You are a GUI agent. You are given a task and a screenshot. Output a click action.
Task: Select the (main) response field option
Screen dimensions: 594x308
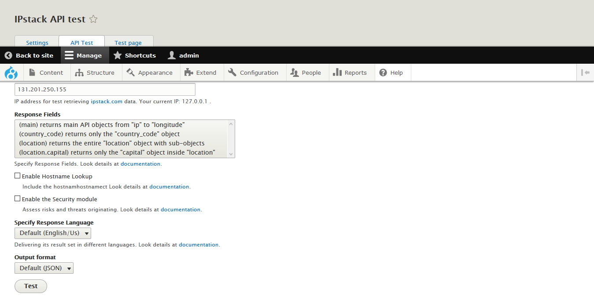pos(122,125)
